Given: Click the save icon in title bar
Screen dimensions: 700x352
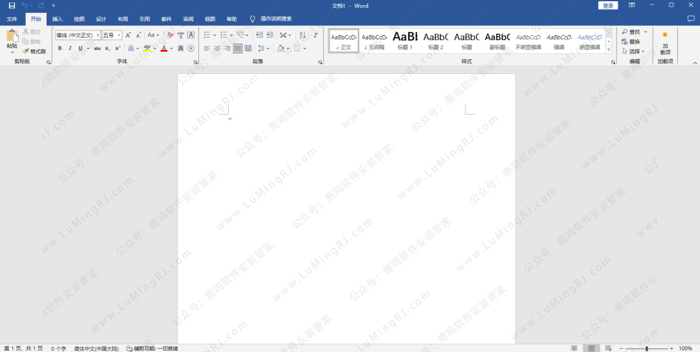Looking at the screenshot, I should pyautogui.click(x=11, y=6).
